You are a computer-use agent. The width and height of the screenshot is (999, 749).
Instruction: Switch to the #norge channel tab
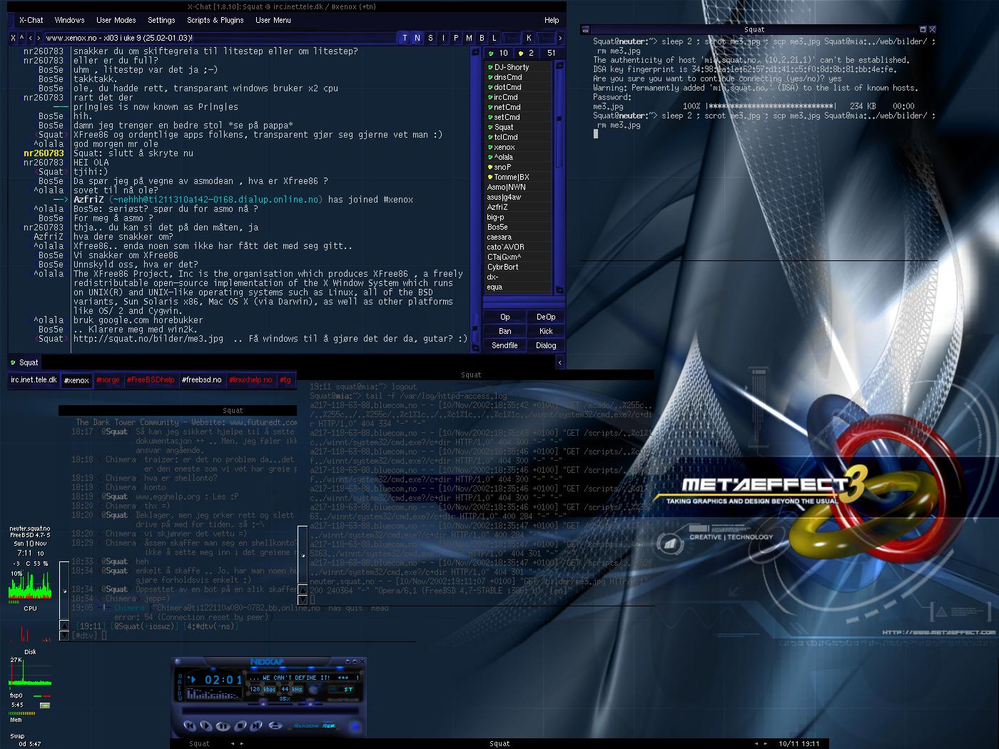[108, 380]
